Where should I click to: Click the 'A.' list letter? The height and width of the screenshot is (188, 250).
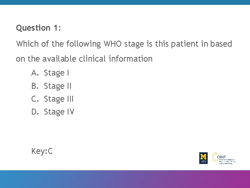click(x=34, y=73)
